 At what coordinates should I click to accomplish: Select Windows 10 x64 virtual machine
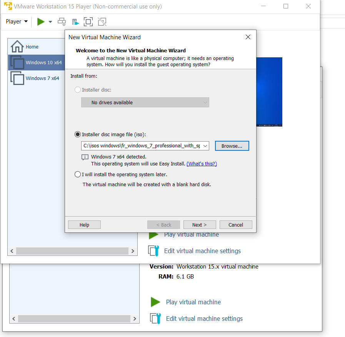37,62
